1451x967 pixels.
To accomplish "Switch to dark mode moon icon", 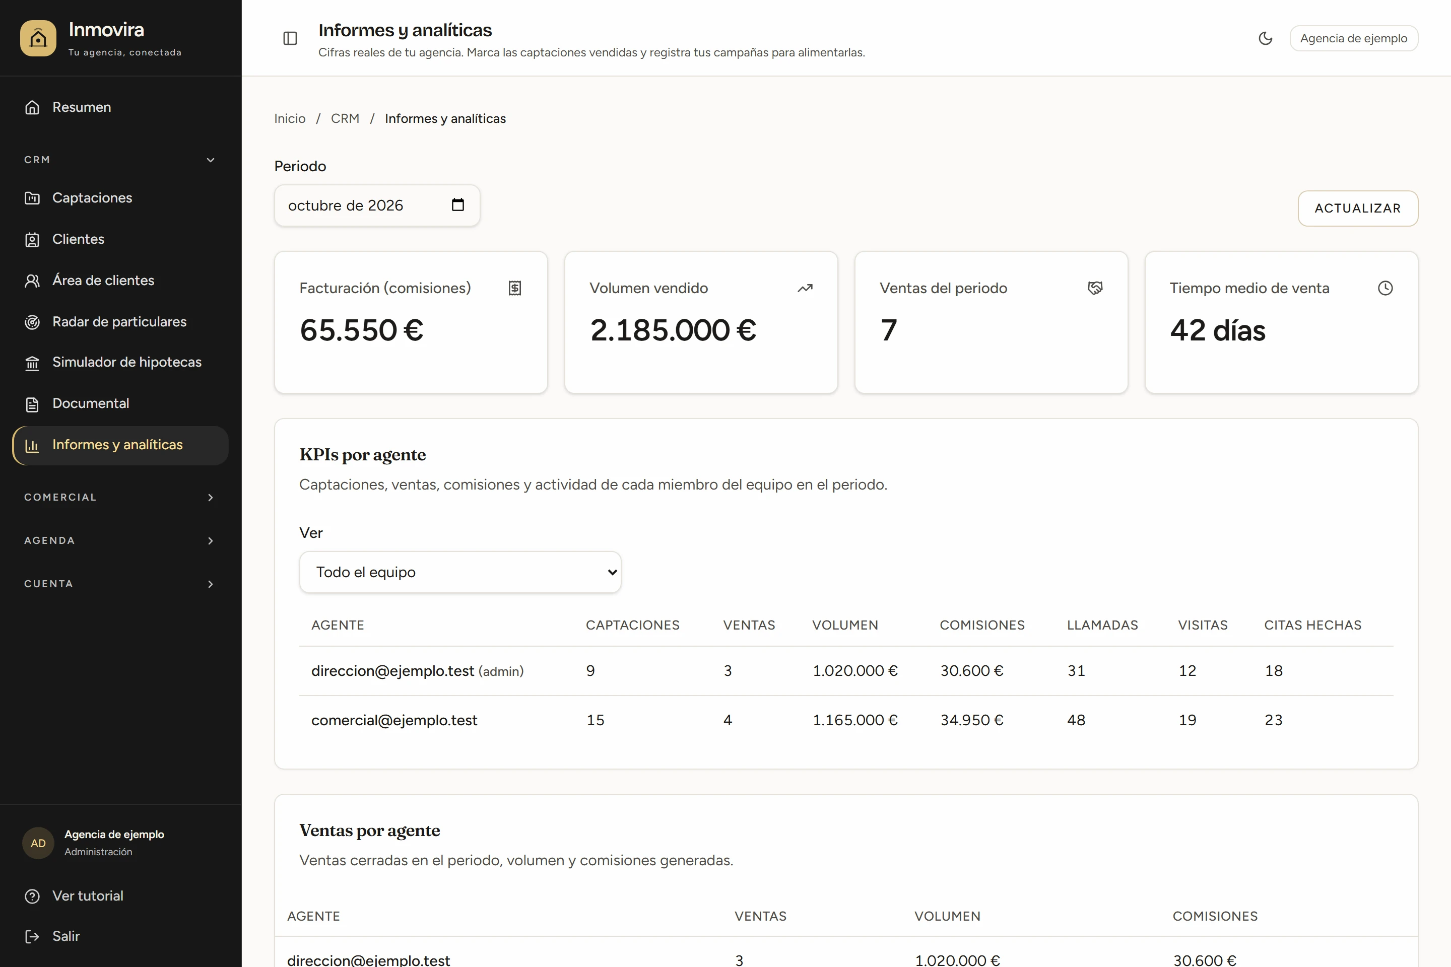I will tap(1265, 38).
